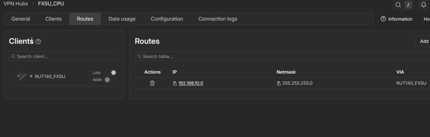Screen dimensions: 430x137
Task: Switch to the General tab
Action: coord(21,19)
